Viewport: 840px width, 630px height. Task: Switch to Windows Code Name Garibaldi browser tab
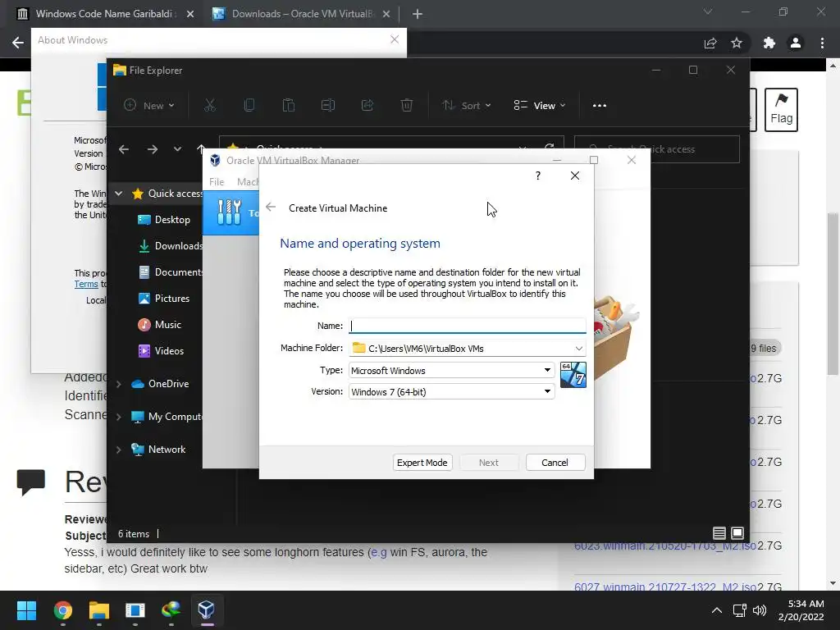click(105, 14)
